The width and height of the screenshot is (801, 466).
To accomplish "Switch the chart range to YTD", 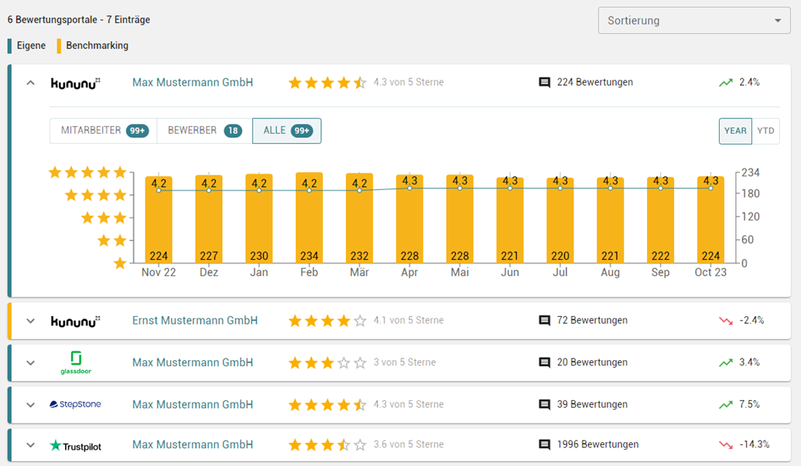I will click(765, 131).
